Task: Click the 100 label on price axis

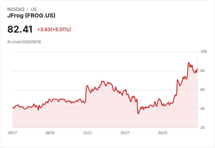Action: click(x=204, y=52)
